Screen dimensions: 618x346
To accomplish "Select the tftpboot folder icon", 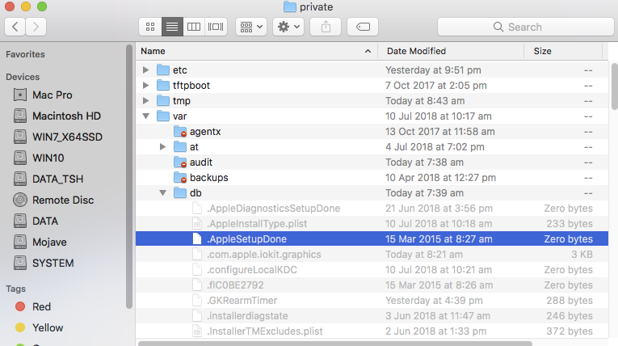I will [162, 85].
